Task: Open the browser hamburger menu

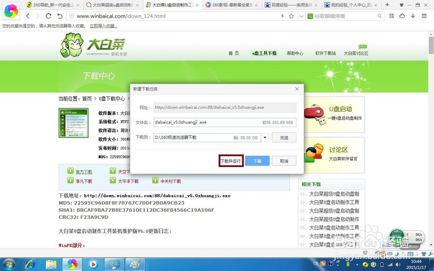Action: tap(424, 16)
